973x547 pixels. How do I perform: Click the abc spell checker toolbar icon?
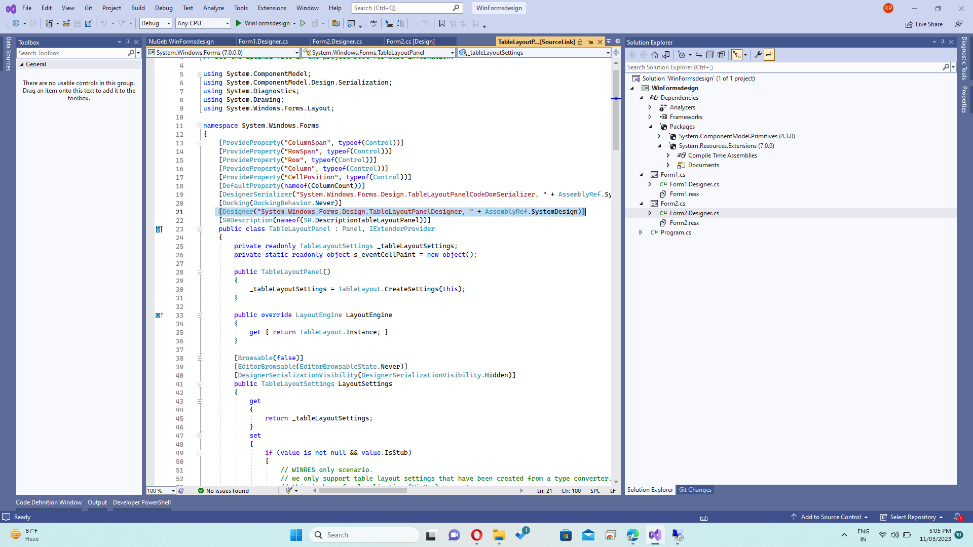pyautogui.click(x=374, y=23)
